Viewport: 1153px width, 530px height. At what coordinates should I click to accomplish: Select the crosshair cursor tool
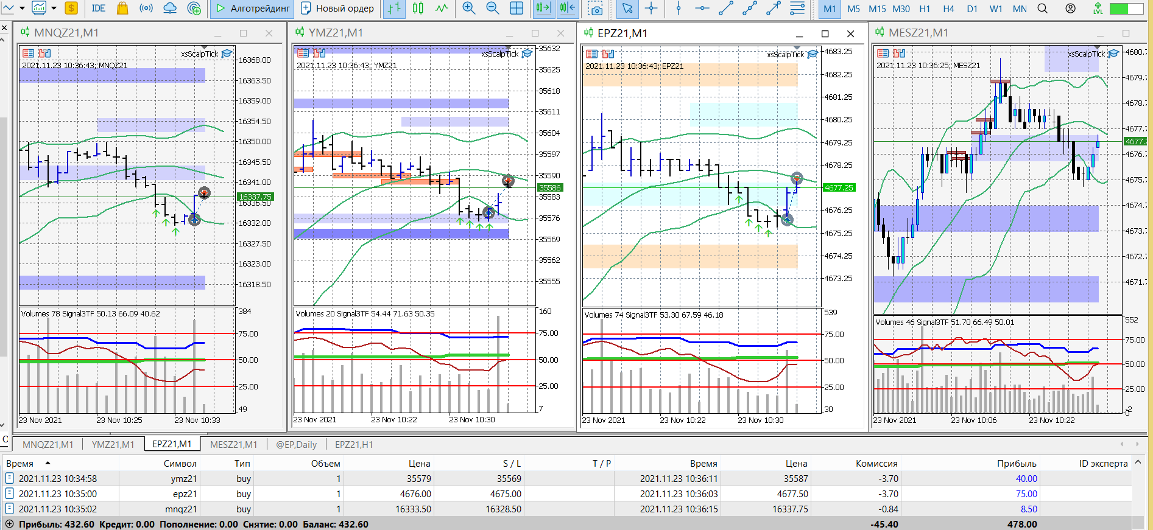[651, 9]
